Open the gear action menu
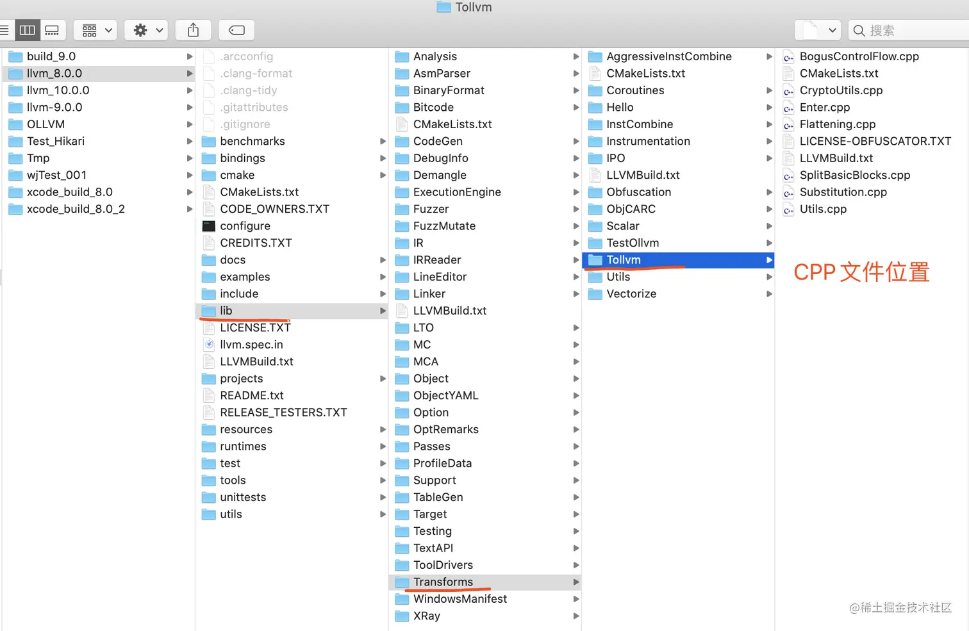This screenshot has width=969, height=631. coord(146,30)
